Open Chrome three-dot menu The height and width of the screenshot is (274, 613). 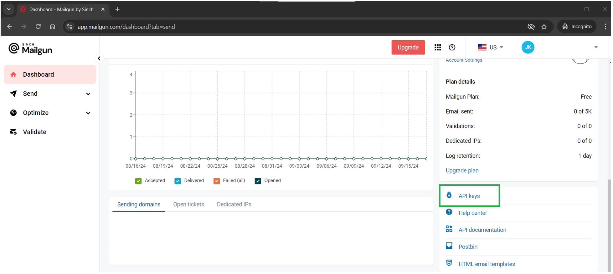pos(605,27)
